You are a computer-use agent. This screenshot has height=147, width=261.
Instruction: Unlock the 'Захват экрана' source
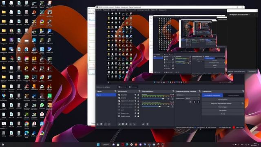coord(138,116)
